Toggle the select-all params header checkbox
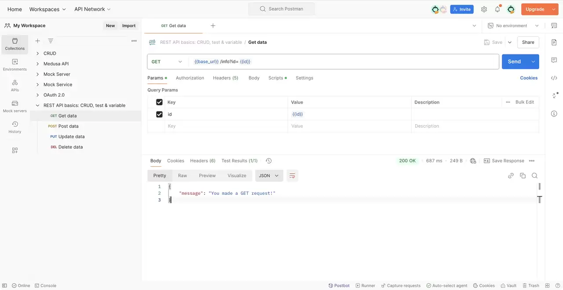 (x=159, y=102)
